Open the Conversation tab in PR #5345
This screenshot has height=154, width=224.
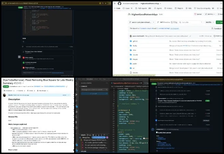[9, 91]
